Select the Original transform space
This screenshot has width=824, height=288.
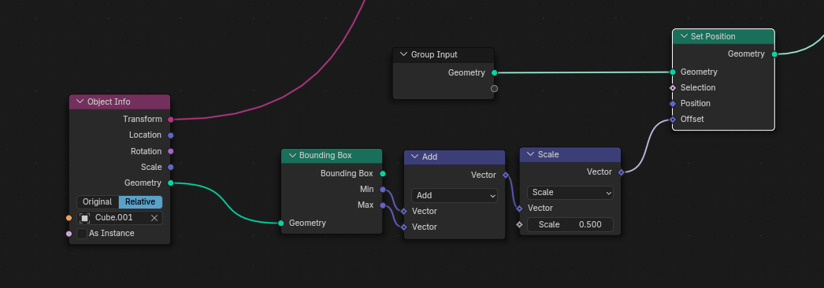pos(98,202)
